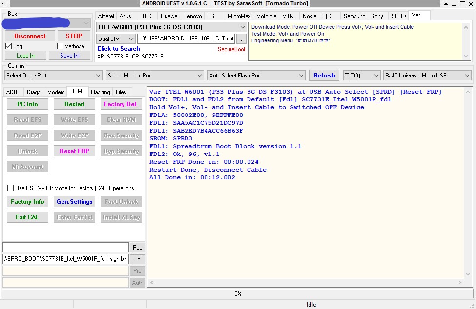Click the empty Pac file path field

[x=65, y=248]
